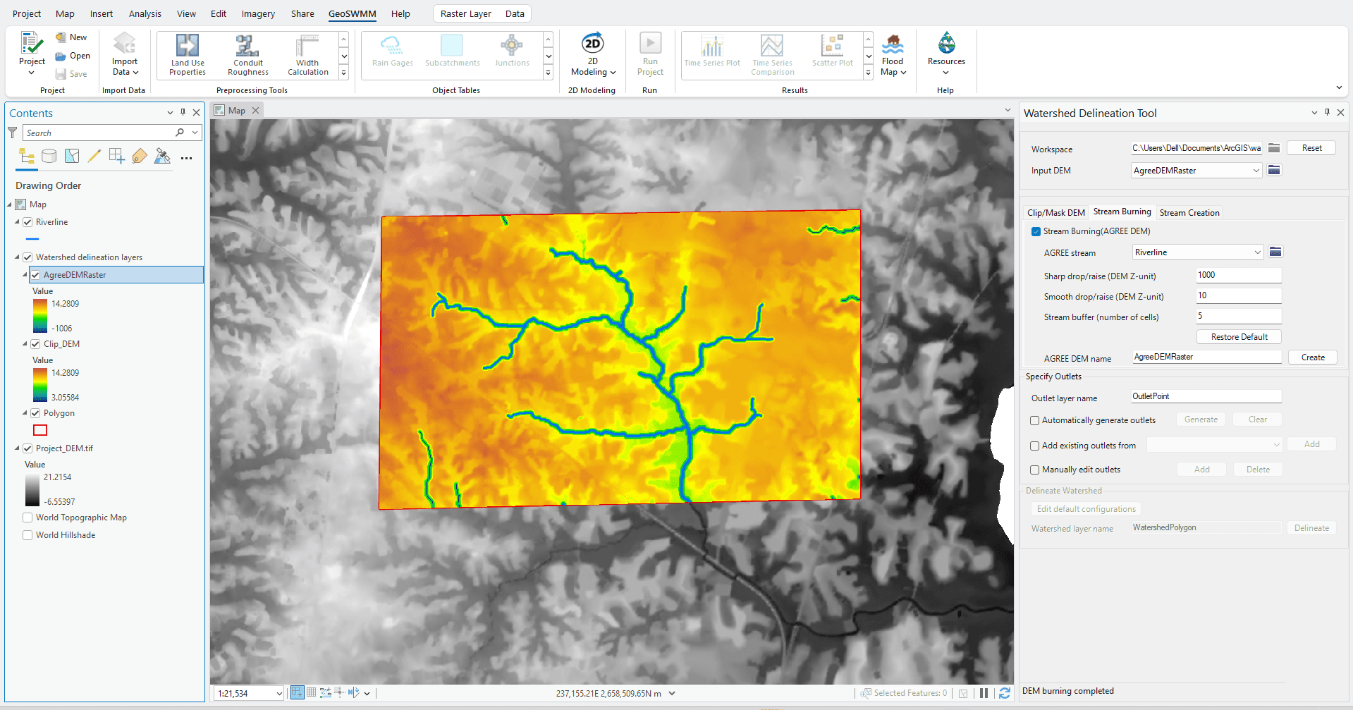1353x710 pixels.
Task: Click the Import Data icon
Action: [x=124, y=44]
